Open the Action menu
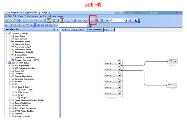Image resolution: width=187 pixels, height=122 pixels. 43,16
